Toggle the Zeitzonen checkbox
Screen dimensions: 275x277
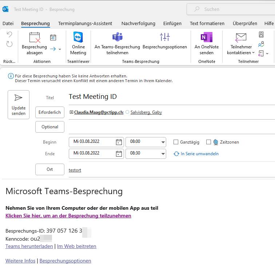pos(208,142)
